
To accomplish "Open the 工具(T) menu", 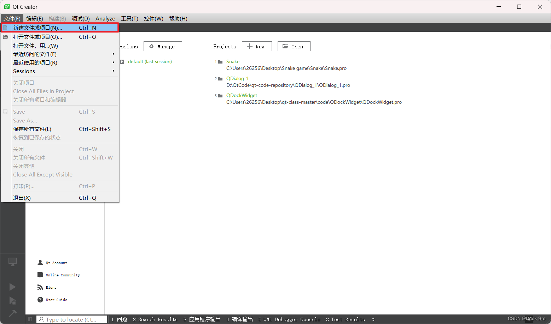I will [129, 18].
